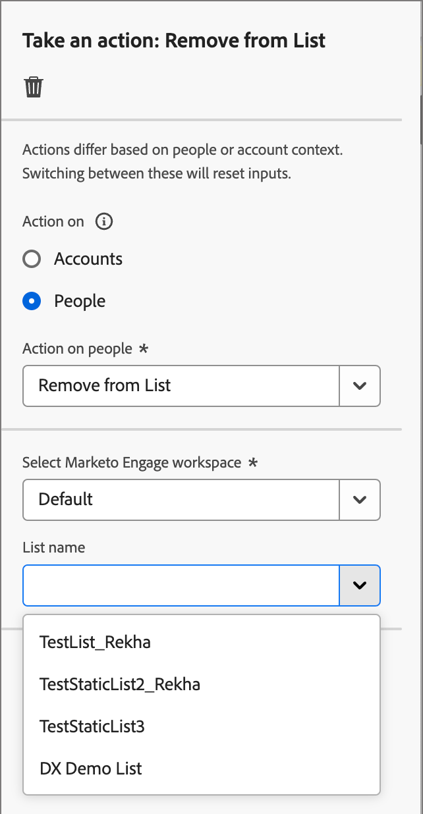Image resolution: width=423 pixels, height=814 pixels.
Task: Collapse the List name dropdown chevron
Action: [x=359, y=585]
